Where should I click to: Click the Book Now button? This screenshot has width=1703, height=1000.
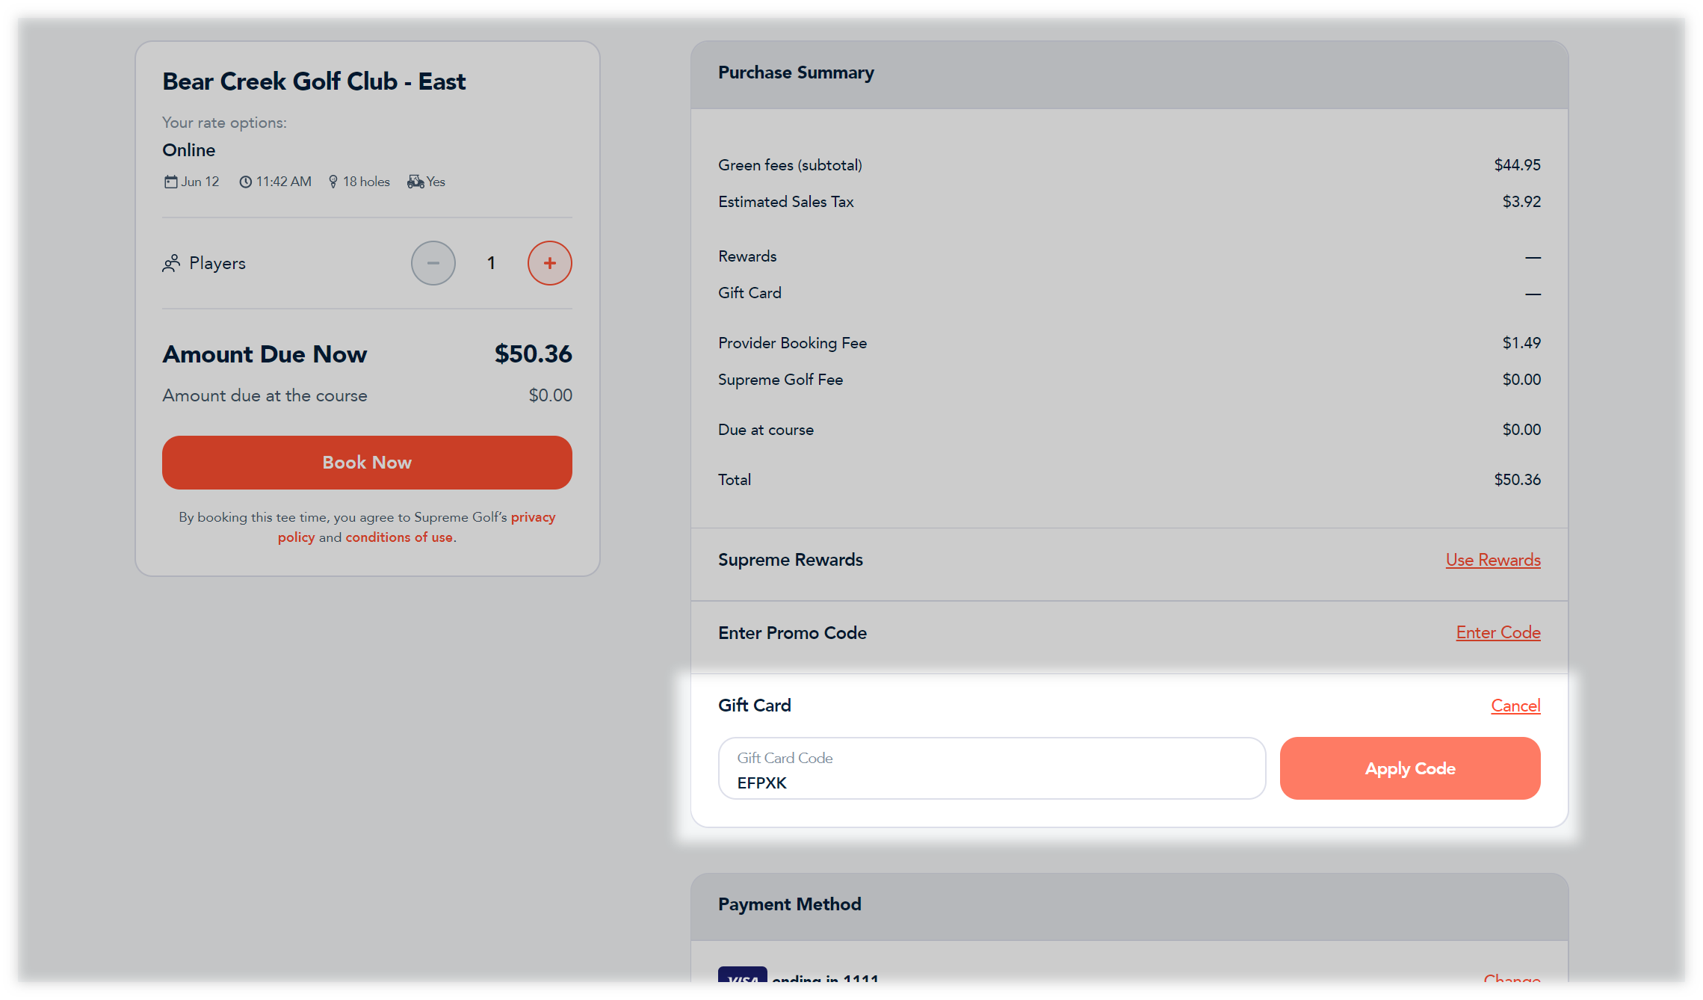pos(367,463)
